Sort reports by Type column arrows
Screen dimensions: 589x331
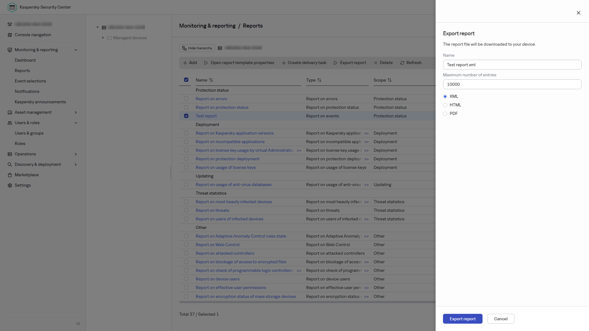point(319,80)
